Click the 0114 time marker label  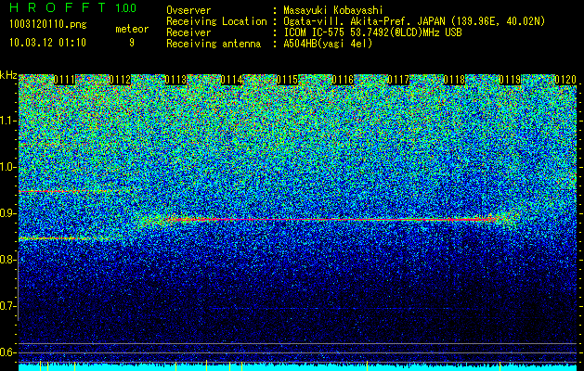[x=231, y=80]
